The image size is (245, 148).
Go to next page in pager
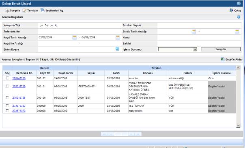(x=131, y=134)
